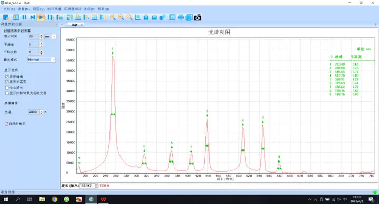Click the smoothing value input field
The height and width of the screenshot is (204, 379).
[34, 45]
